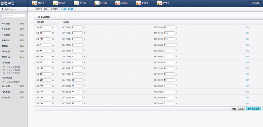Screen dimensions: 263x127
Task: Open 普通投注 via its toolbar icon
Action: (x=55, y=3)
